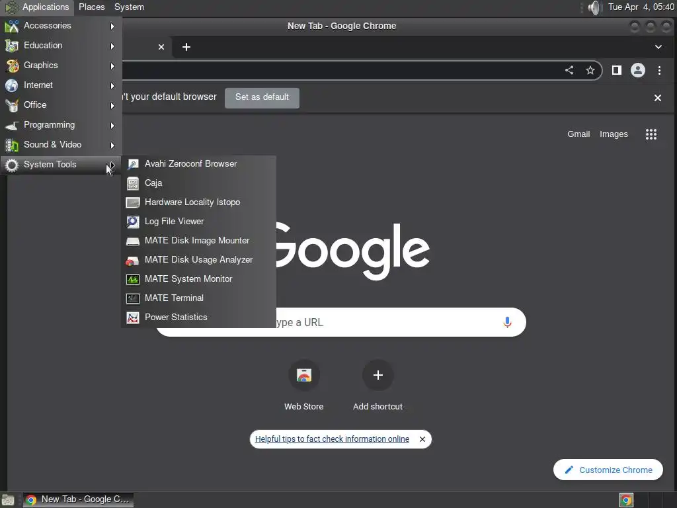Expand the Internet submenu arrow
Viewport: 677px width, 508px height.
tap(112, 86)
